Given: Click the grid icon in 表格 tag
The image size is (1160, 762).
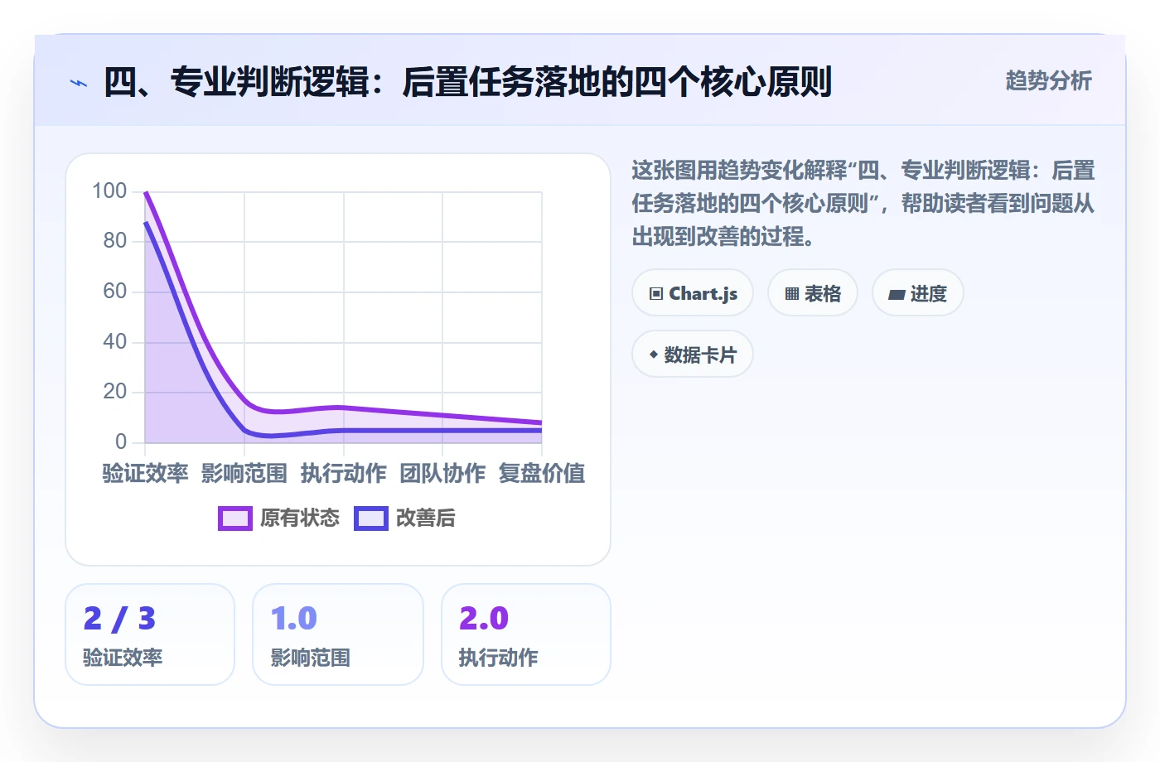Looking at the screenshot, I should (792, 294).
